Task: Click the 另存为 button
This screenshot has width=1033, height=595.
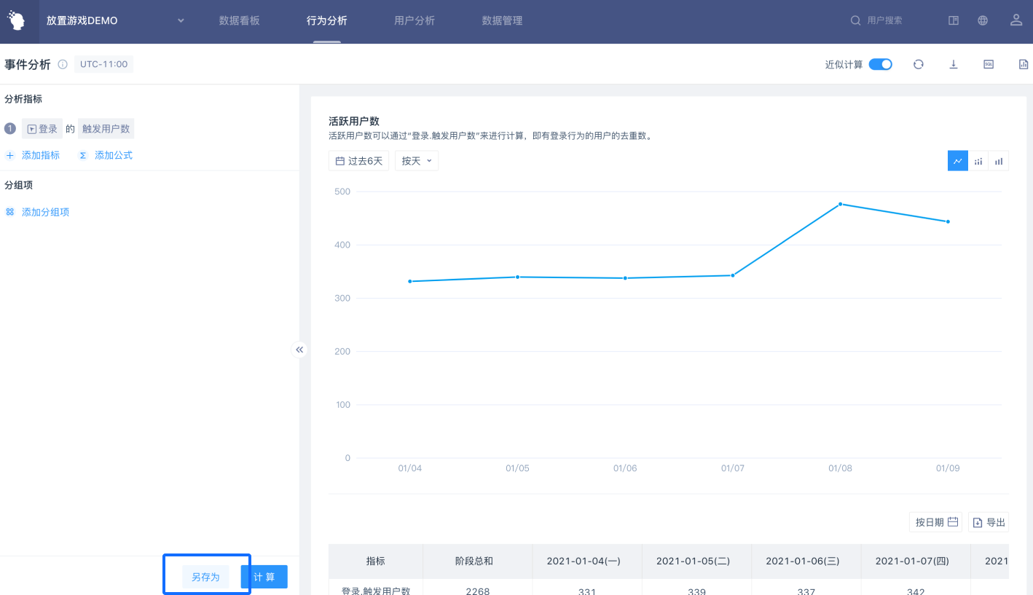Action: 205,577
